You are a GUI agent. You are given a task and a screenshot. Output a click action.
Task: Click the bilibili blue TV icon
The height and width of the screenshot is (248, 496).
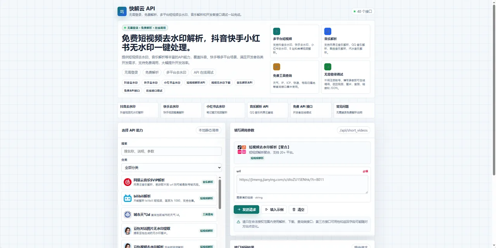click(127, 198)
